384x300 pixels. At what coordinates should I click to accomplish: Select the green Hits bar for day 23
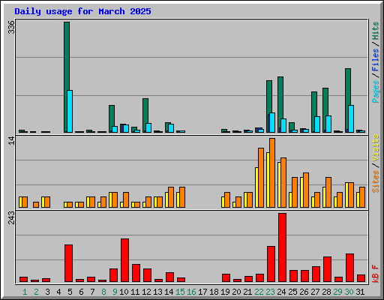[x=269, y=106]
